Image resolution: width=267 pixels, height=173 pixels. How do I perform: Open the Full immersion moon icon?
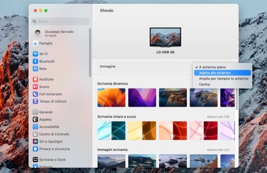tap(35, 94)
